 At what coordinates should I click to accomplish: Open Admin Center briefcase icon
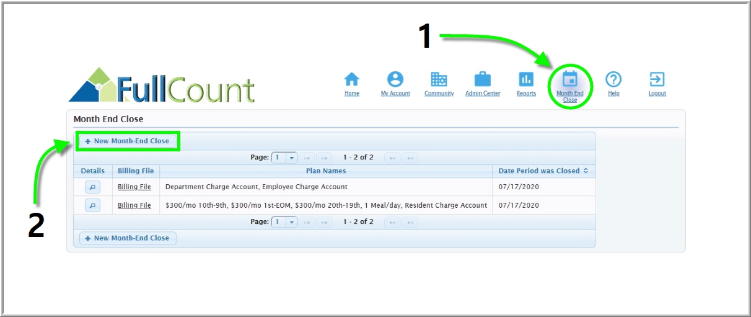(482, 80)
